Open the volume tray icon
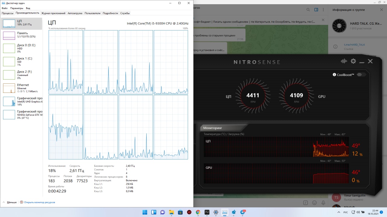The height and width of the screenshot is (217, 387). 359,212
